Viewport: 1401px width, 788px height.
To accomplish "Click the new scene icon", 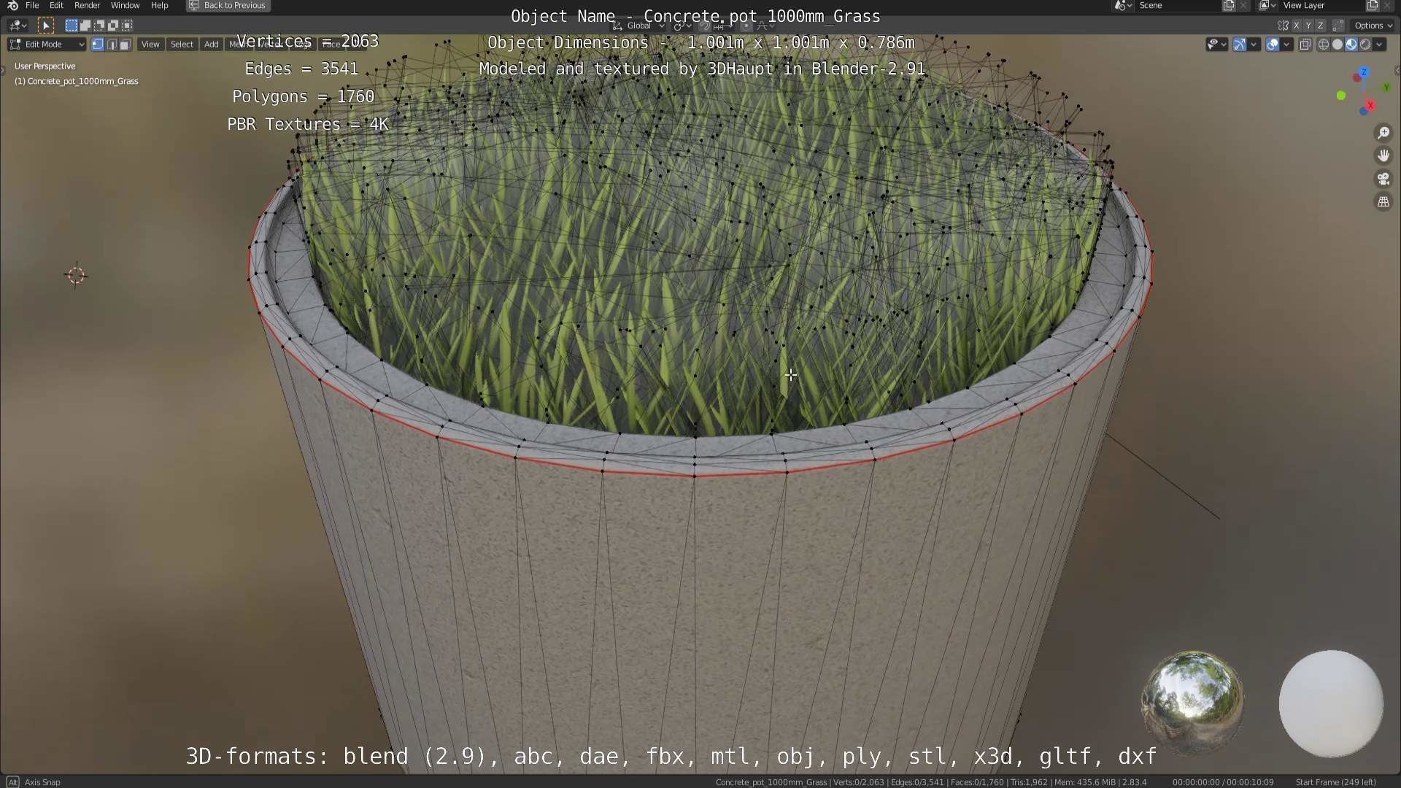I will (x=1229, y=5).
